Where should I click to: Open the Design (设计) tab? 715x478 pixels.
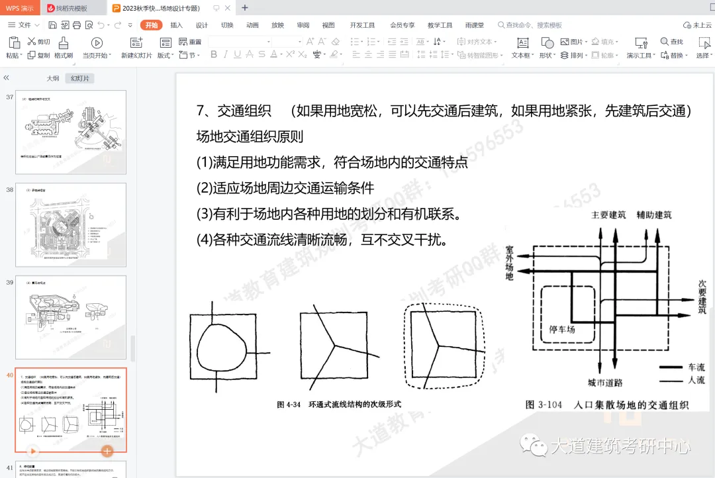(x=201, y=25)
